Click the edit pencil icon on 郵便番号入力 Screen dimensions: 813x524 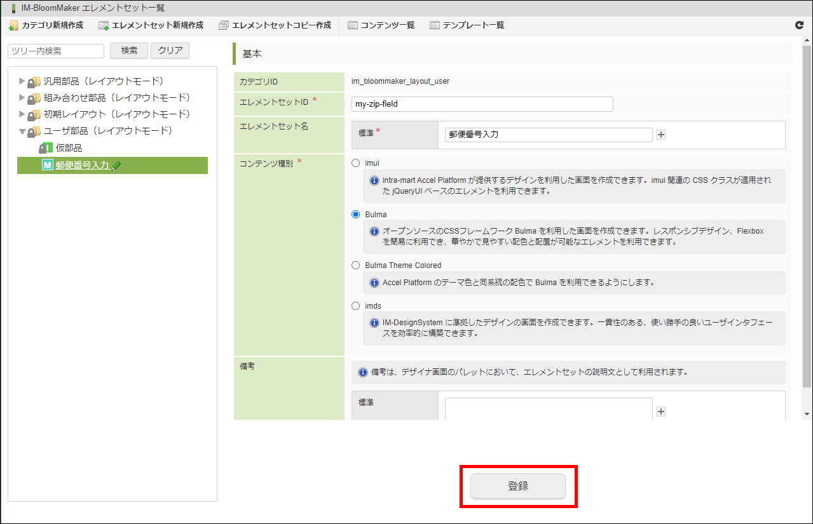tap(116, 166)
